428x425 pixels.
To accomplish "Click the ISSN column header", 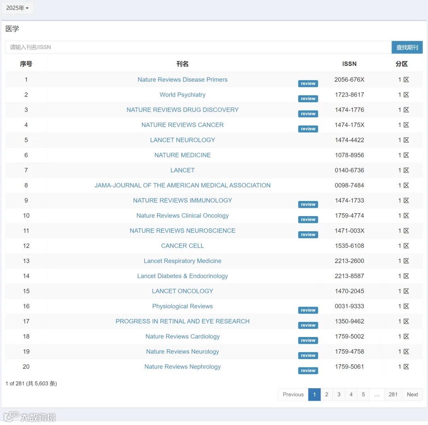I will [x=350, y=64].
